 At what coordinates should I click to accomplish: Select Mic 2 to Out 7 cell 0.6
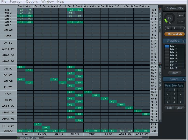click(71, 13)
